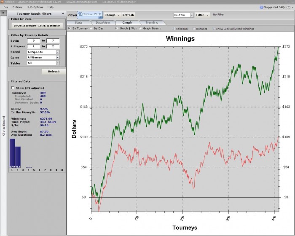Click Refresh button in the top toolbar
Screen dimensions: 295x236
click(x=128, y=15)
